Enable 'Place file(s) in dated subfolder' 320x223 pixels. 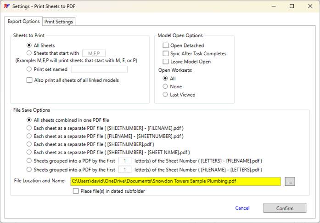pyautogui.click(x=76, y=191)
